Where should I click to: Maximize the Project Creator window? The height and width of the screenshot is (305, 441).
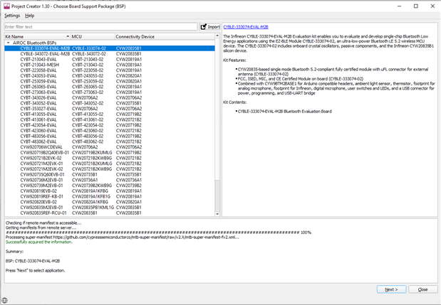416,6
